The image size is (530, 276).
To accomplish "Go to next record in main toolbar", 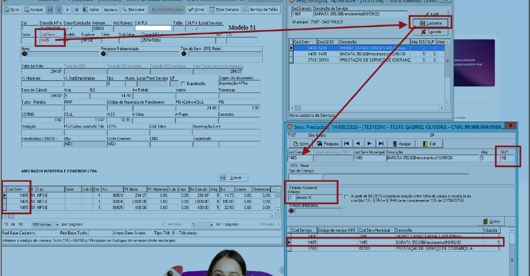I will pos(67,10).
